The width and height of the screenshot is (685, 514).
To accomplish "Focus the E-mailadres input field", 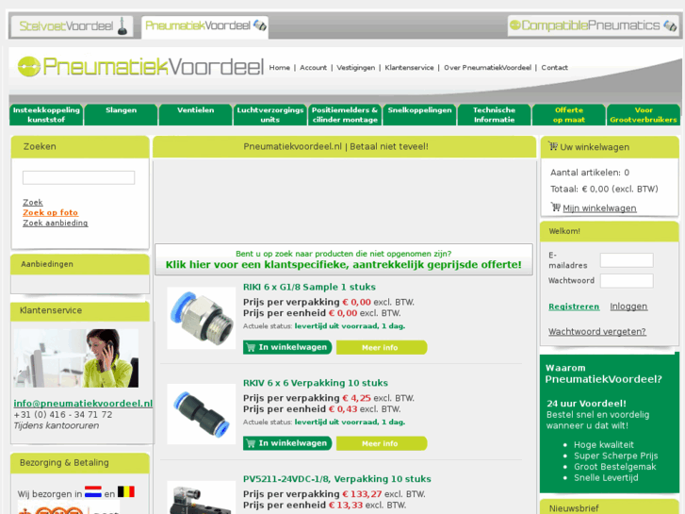I will click(627, 260).
